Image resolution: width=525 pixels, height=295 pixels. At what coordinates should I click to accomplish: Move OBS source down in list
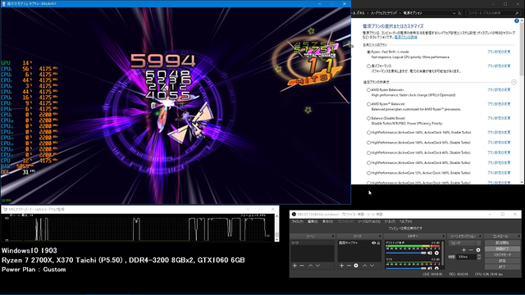tap(372, 265)
